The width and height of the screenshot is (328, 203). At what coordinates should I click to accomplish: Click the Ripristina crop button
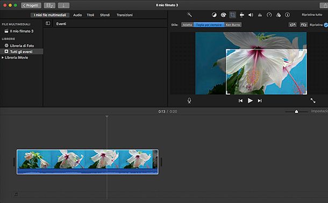(x=316, y=25)
